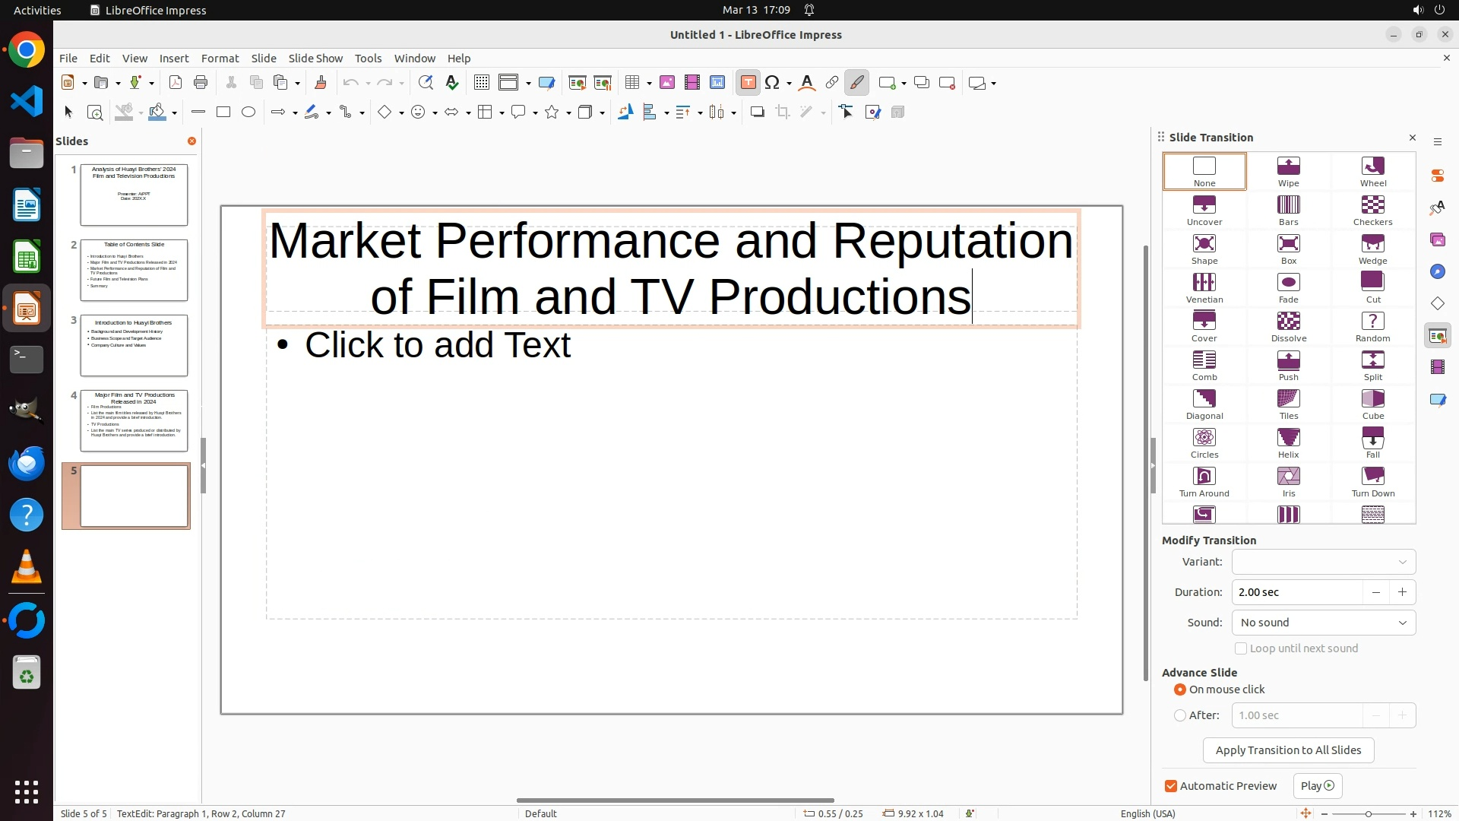
Task: Open the Slide Show menu
Action: point(315,59)
